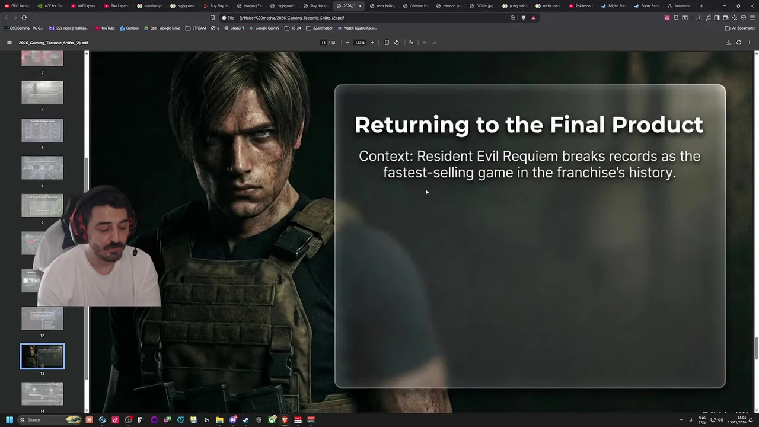The image size is (759, 427).
Task: Open the YouTube bookmark
Action: tap(105, 28)
